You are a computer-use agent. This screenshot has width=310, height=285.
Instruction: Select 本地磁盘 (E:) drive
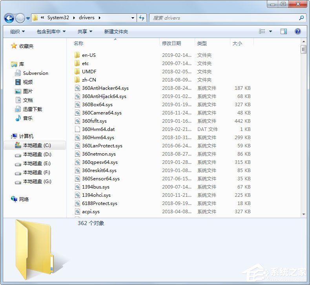(37, 163)
